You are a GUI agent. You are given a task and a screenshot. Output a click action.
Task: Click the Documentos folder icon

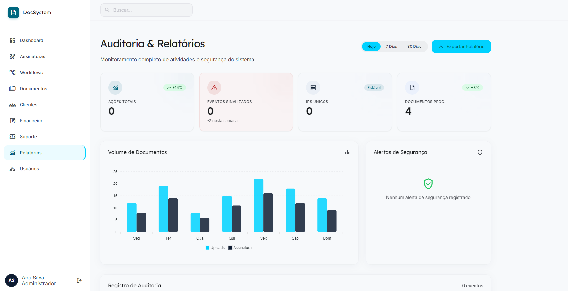tap(13, 89)
